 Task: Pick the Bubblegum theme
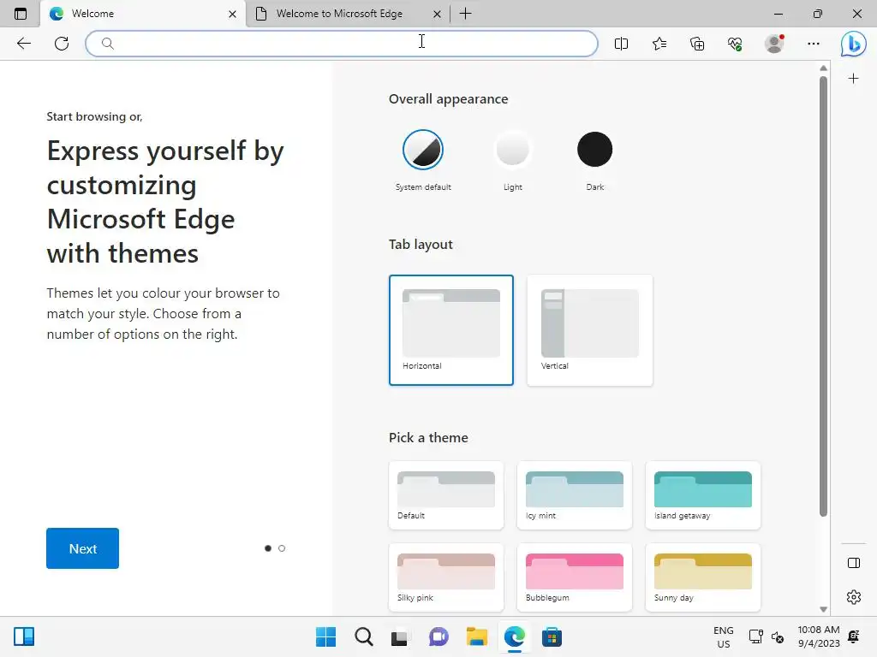pos(575,577)
